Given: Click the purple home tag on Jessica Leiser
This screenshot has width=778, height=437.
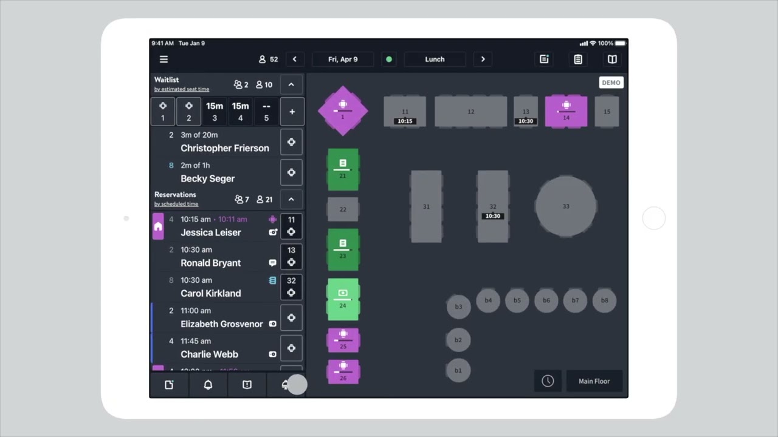Looking at the screenshot, I should (x=158, y=226).
